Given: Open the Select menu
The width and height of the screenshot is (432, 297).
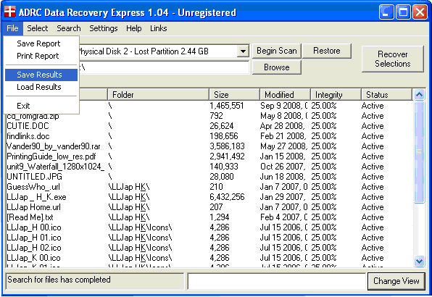Looking at the screenshot, I should pyautogui.click(x=37, y=28).
